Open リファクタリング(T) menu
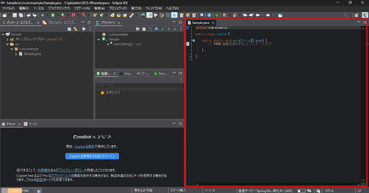Screen dimensions: 369x193 coord(59,8)
